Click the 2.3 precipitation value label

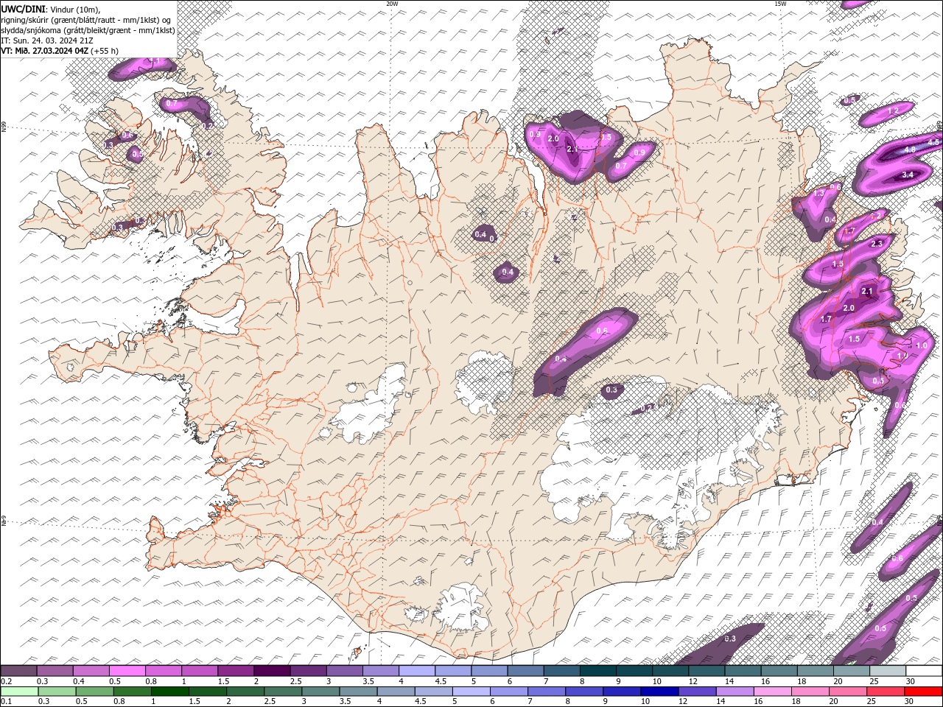[877, 244]
